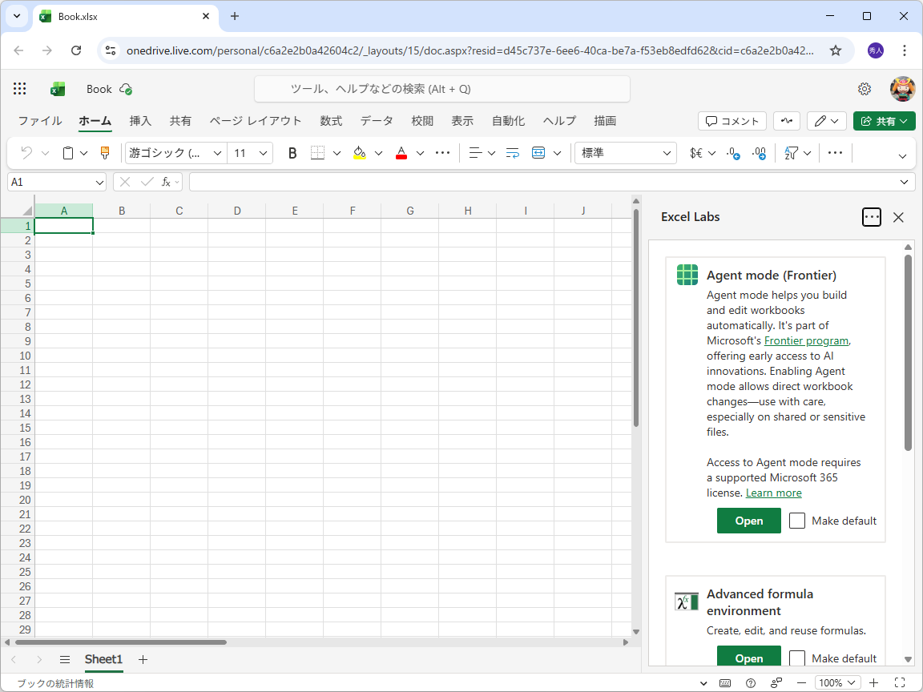The image size is (923, 692).
Task: Click the status bar feedback people icon
Action: (x=776, y=683)
